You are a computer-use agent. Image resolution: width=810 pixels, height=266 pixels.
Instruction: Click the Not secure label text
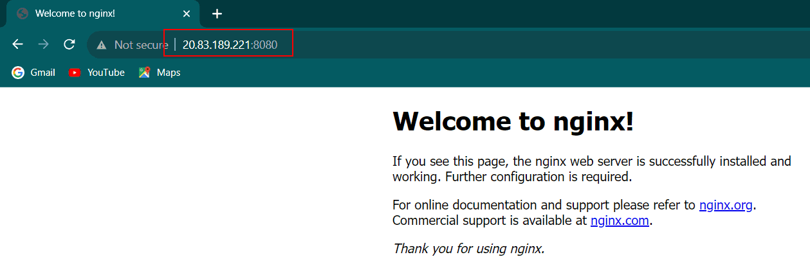pyautogui.click(x=141, y=45)
